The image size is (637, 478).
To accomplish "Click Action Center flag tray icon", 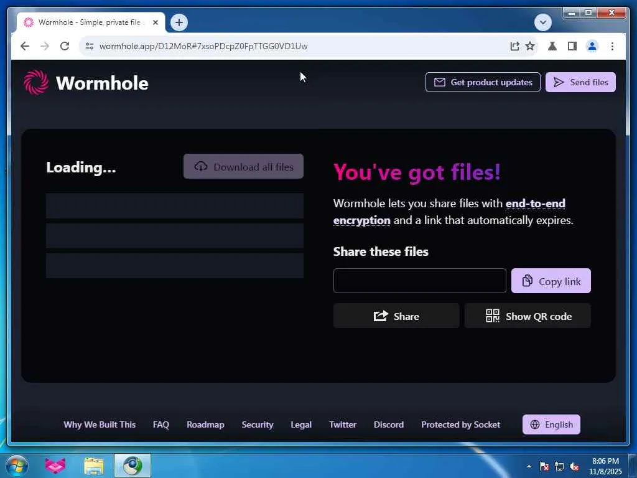I will coord(544,466).
